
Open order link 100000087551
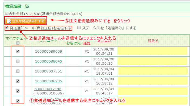[48, 71]
